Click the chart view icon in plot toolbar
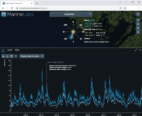Viewport: 142px width, 116px height. pos(3,56)
